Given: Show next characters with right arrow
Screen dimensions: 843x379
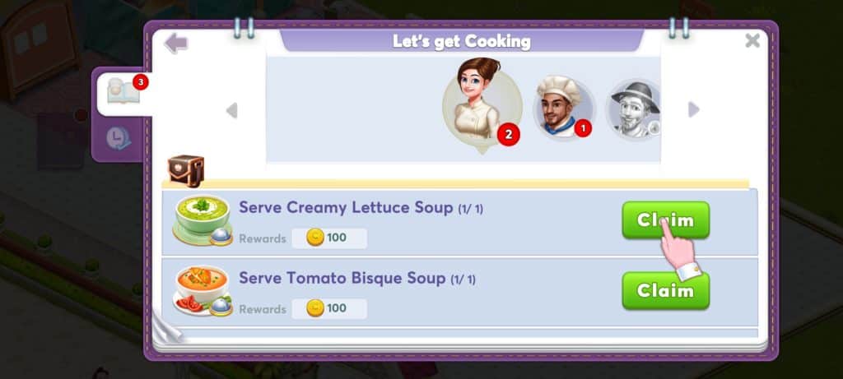Looking at the screenshot, I should pos(694,109).
